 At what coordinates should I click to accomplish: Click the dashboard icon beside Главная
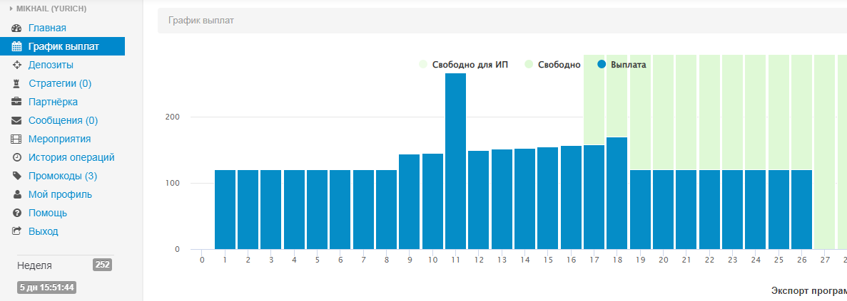(16, 28)
